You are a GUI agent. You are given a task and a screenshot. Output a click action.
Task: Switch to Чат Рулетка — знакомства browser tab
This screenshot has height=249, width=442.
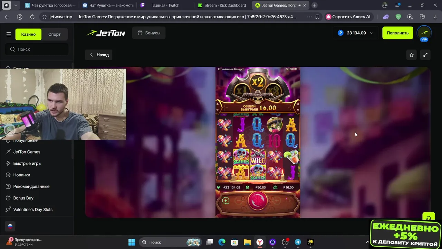108,5
